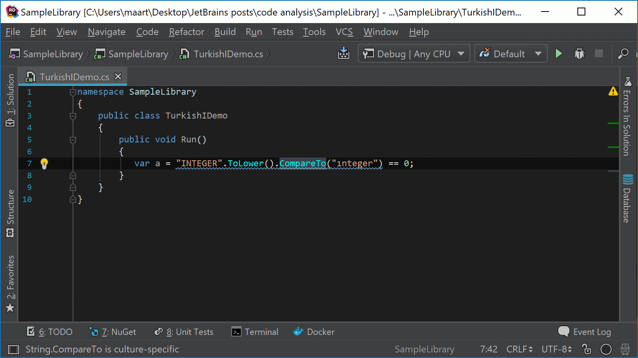Run SampleLibrary with the green play button

(559, 53)
